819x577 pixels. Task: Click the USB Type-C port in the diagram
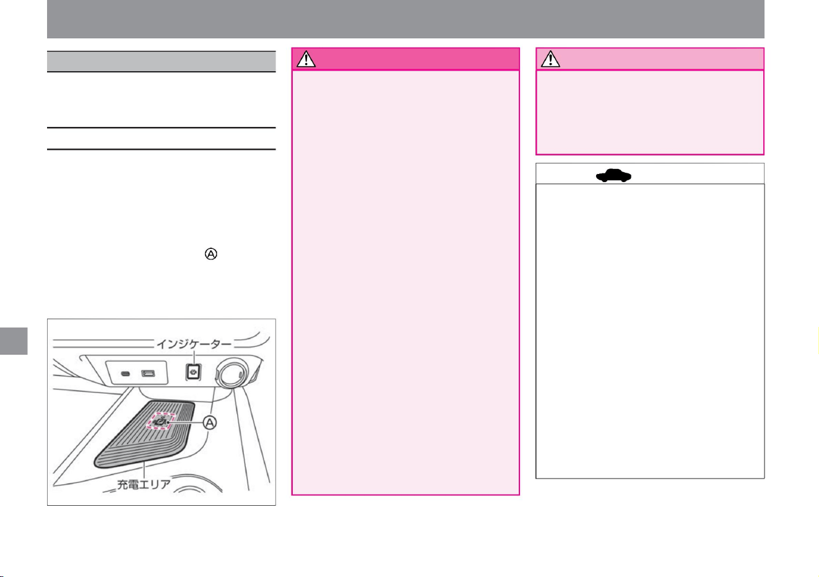coord(126,374)
